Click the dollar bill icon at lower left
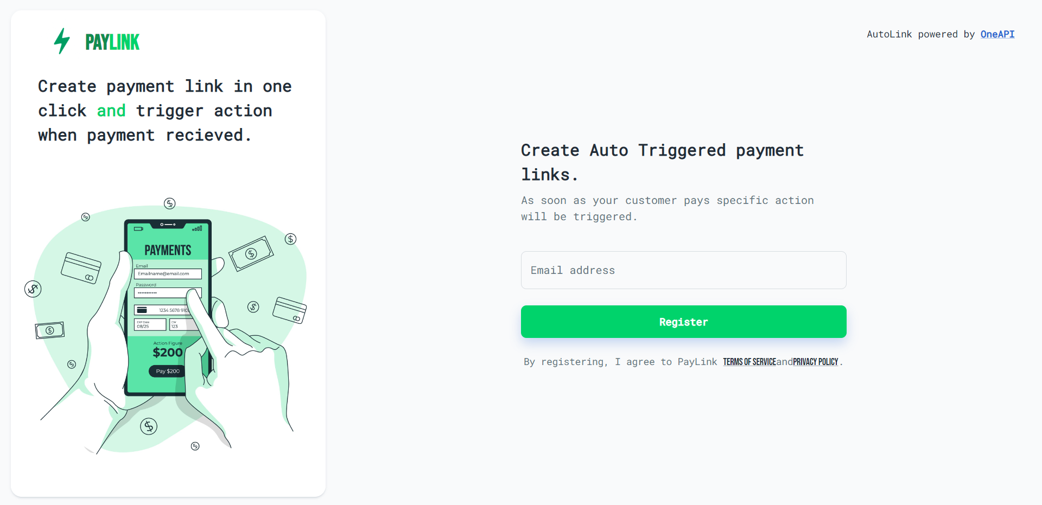Screen dimensions: 1042x505 coord(50,330)
